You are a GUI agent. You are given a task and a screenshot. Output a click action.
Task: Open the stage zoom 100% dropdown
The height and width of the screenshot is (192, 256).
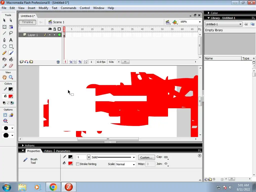200,22
